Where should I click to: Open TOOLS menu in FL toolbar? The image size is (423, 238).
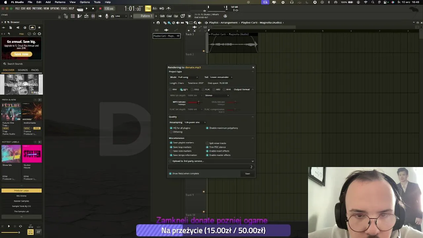(x=64, y=9)
